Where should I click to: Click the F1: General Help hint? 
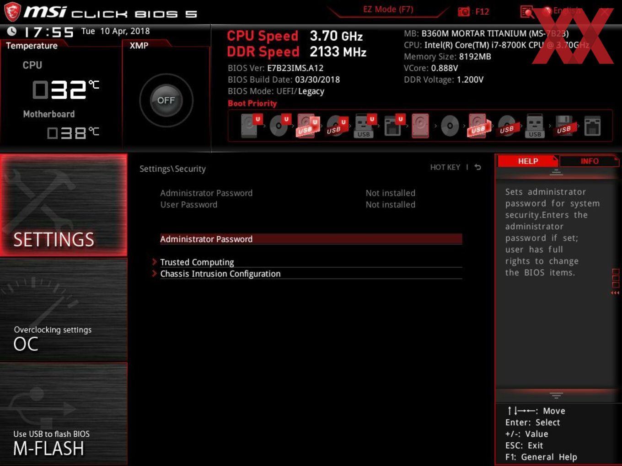[541, 457]
